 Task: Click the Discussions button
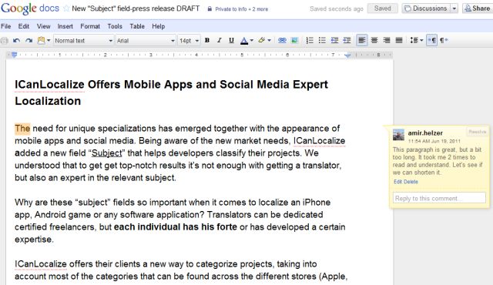426,8
